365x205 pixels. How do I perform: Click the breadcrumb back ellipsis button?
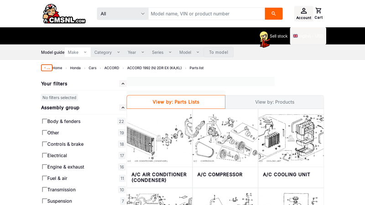point(47,68)
